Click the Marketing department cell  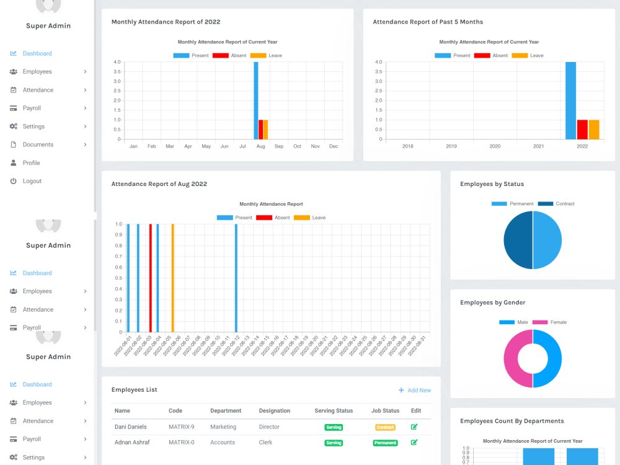tap(223, 427)
